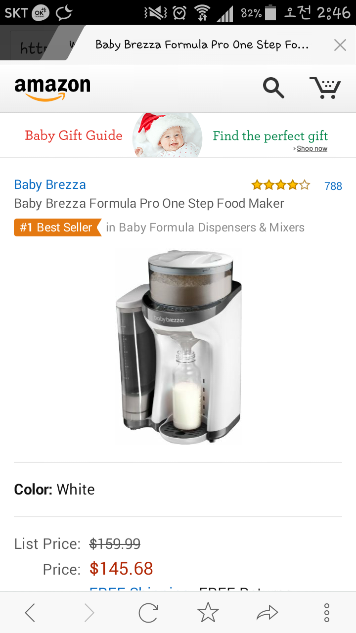Share the page via share arrow
Image resolution: width=356 pixels, height=633 pixels.
coord(267,613)
